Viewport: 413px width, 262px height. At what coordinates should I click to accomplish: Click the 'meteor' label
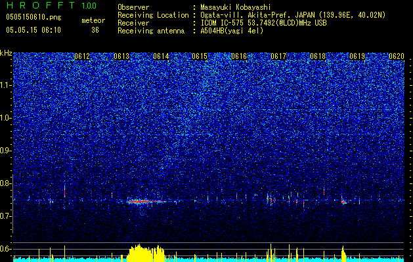[x=93, y=20]
